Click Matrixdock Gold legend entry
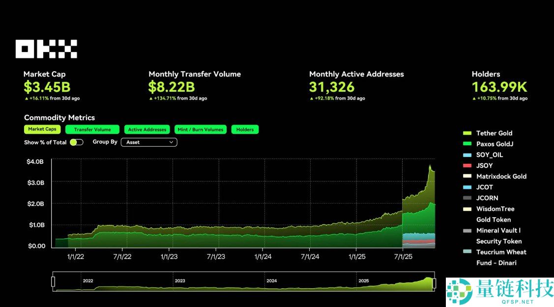Screen dimensions: 554x307 (x=501, y=177)
